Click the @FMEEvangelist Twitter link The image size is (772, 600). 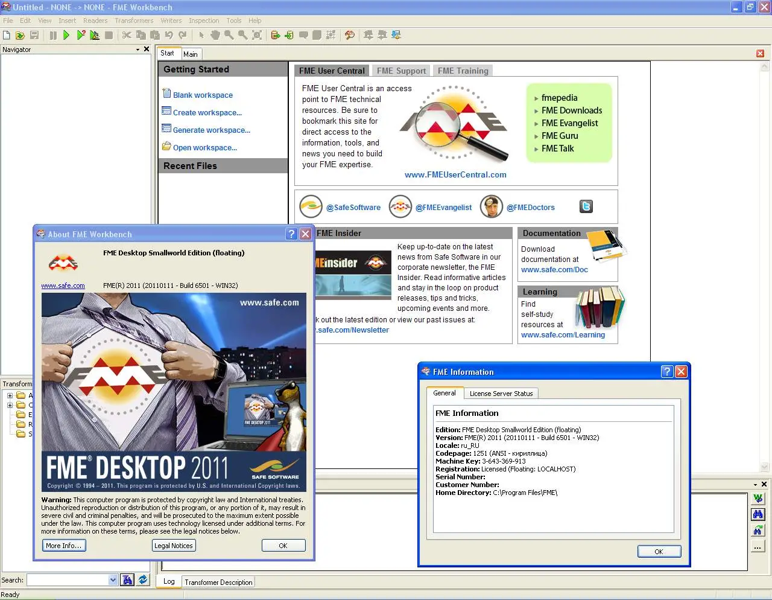(x=443, y=207)
